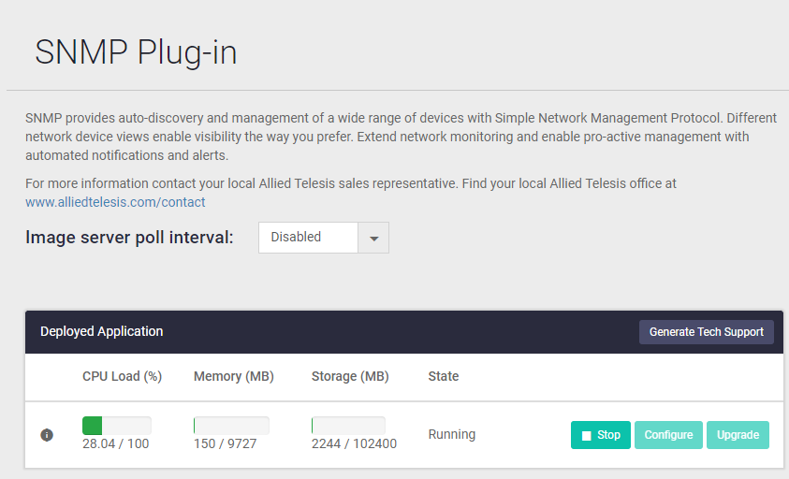This screenshot has height=479, width=789.
Task: Select the Disabled poll interval field
Action: click(x=308, y=238)
